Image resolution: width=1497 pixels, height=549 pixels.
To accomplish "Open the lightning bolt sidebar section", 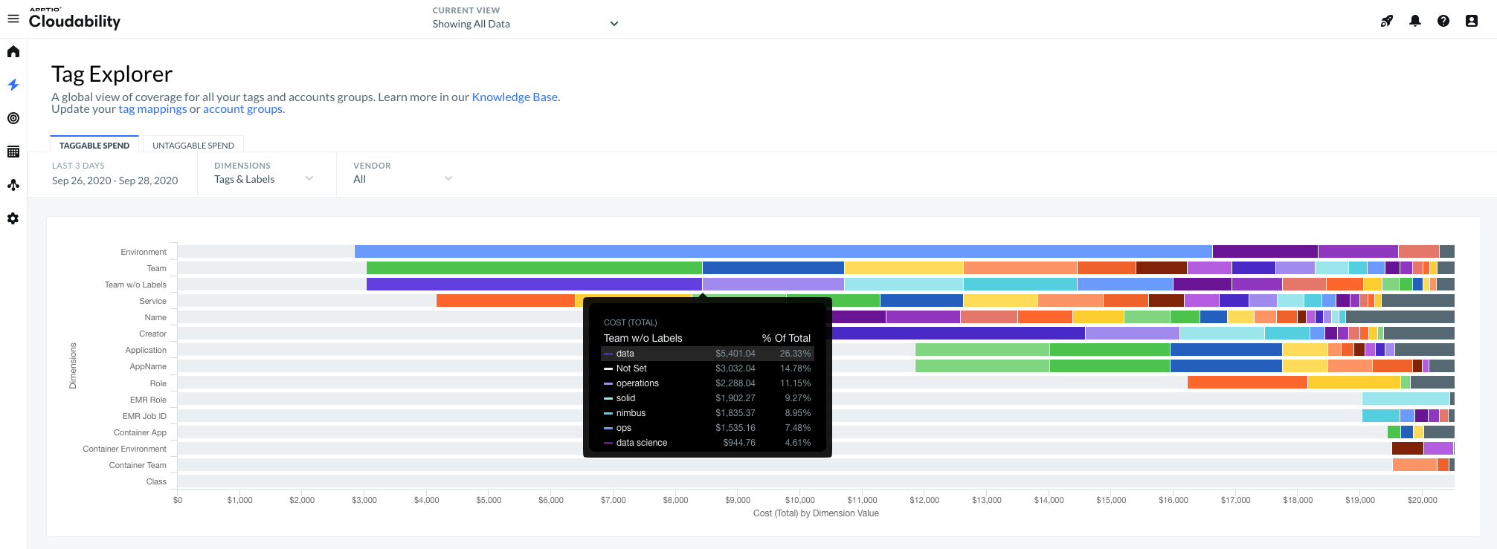I will coord(13,85).
